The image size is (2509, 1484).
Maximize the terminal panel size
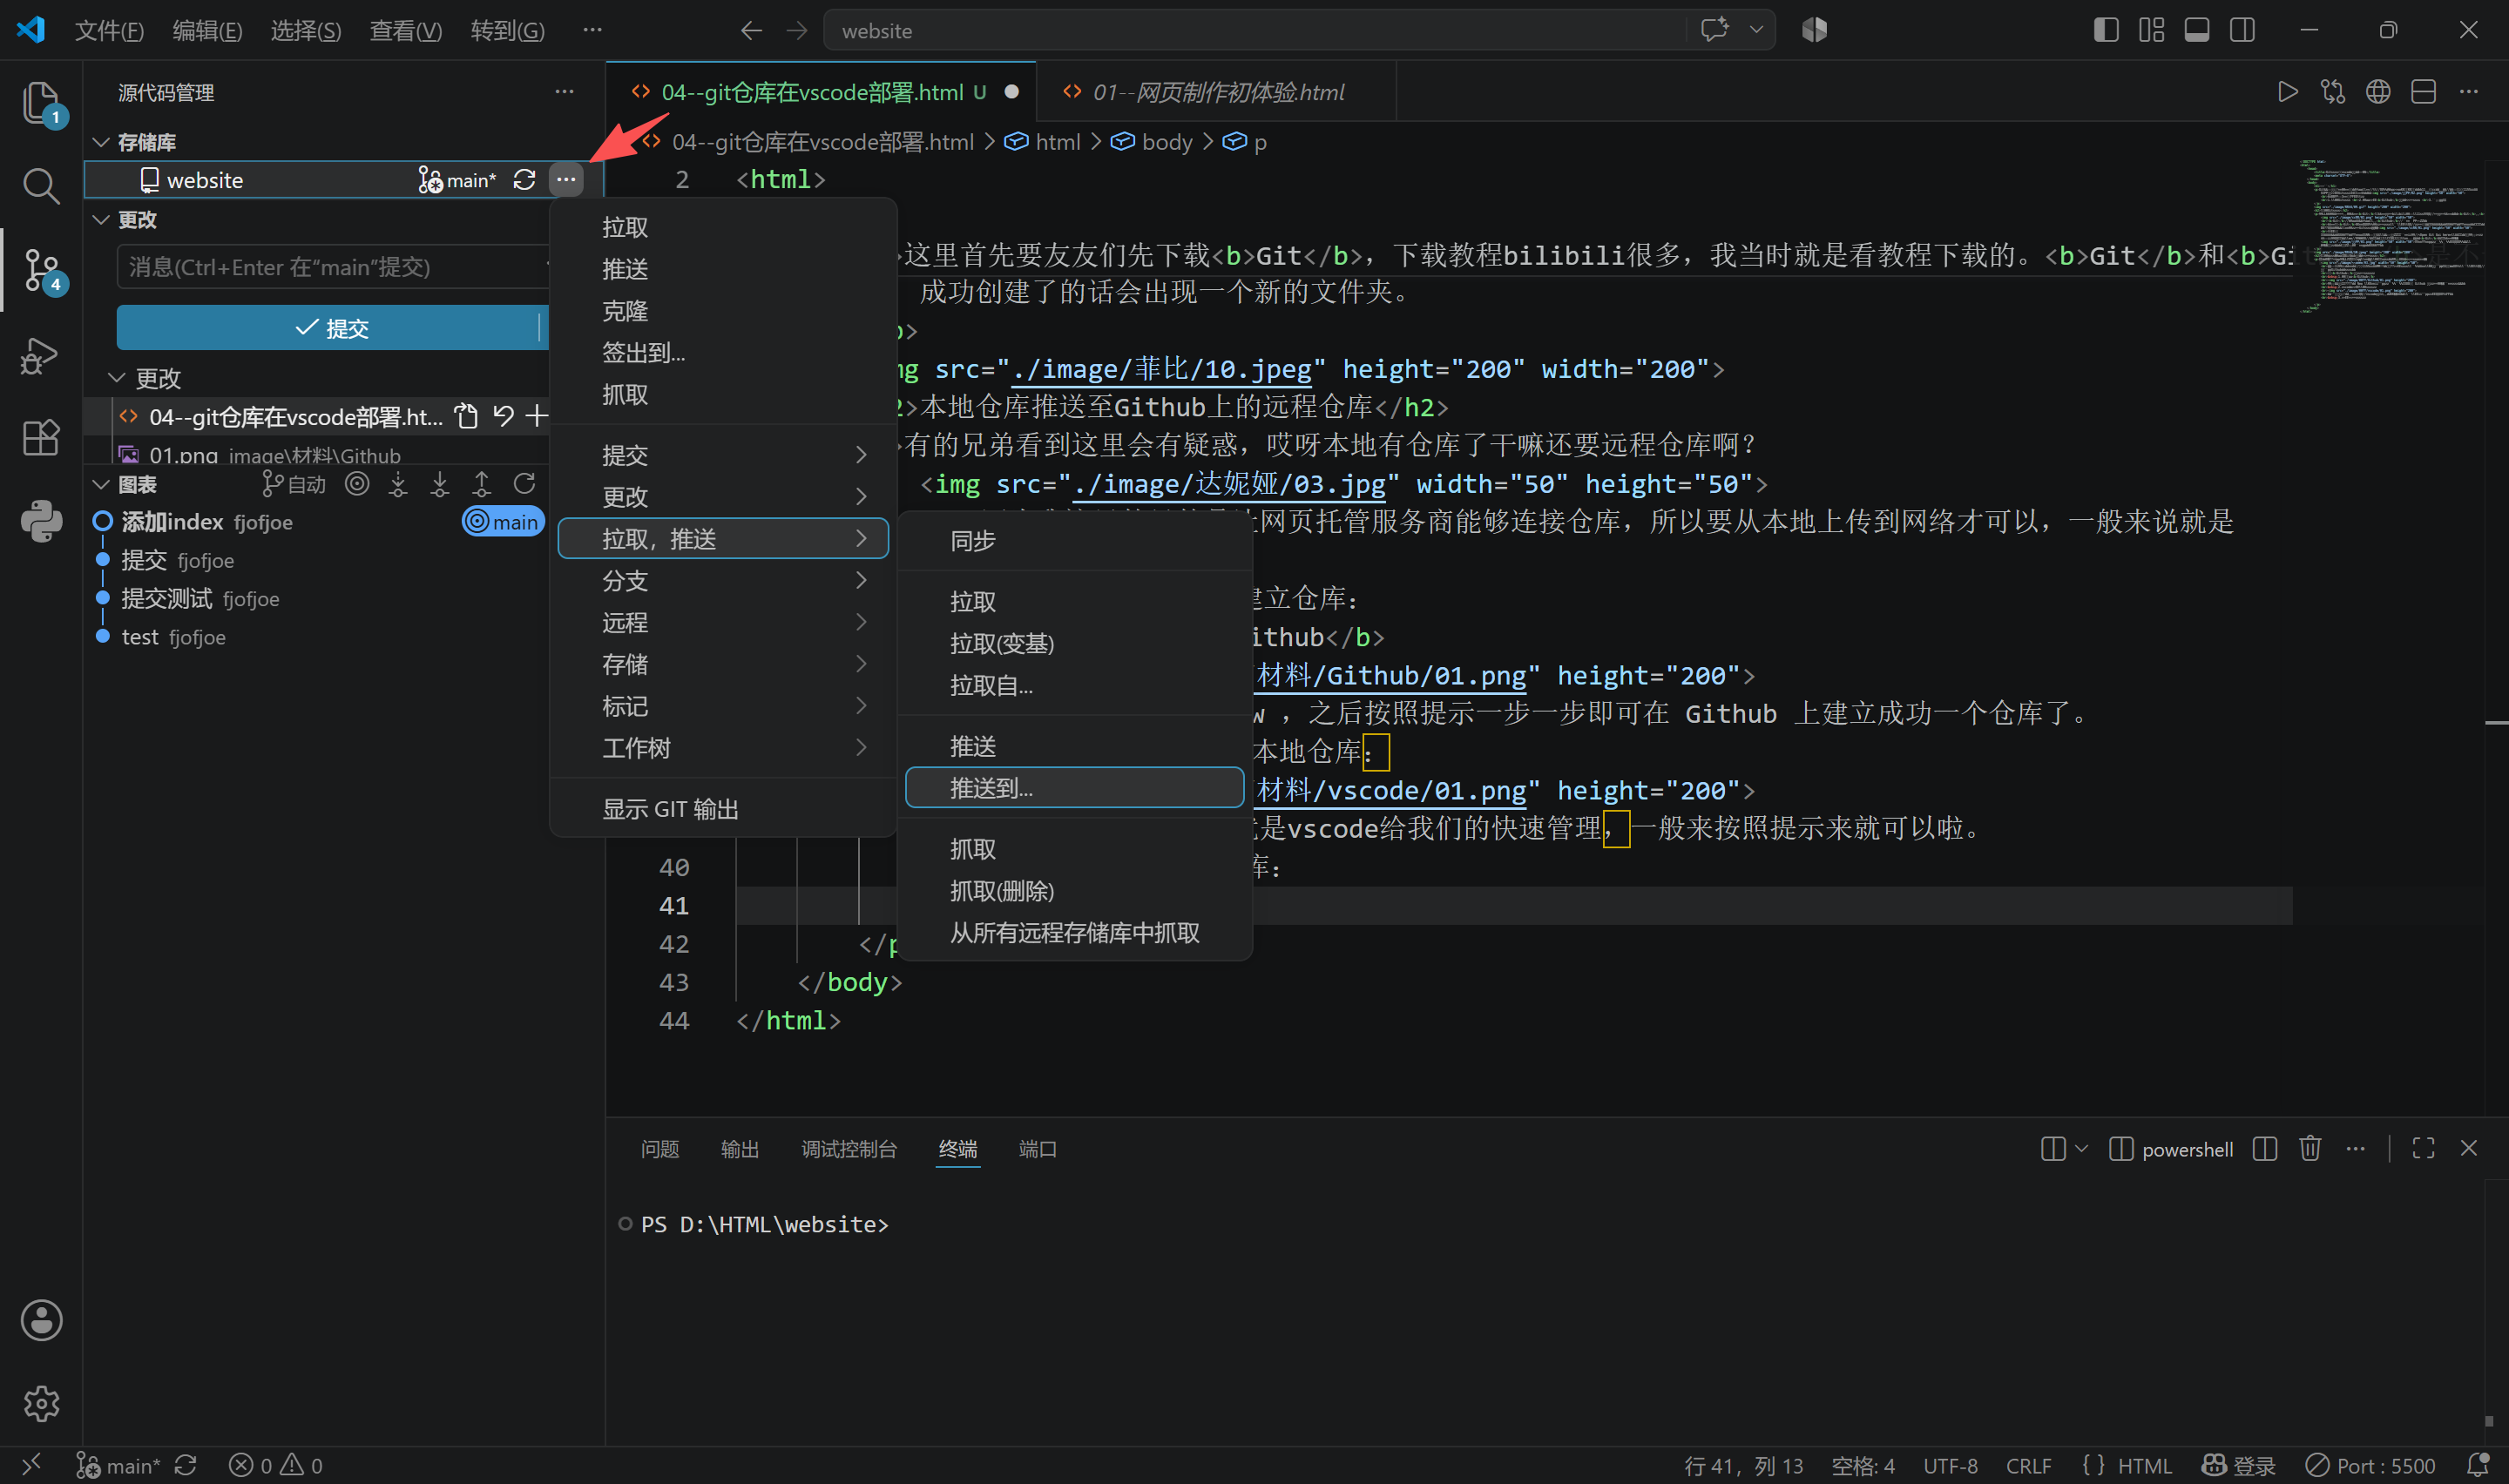2423,1148
